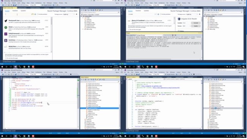247x139 pixels.
Task: Check 'Do not show this again' under jQuery.UI.Combined
Action: tap(129, 30)
